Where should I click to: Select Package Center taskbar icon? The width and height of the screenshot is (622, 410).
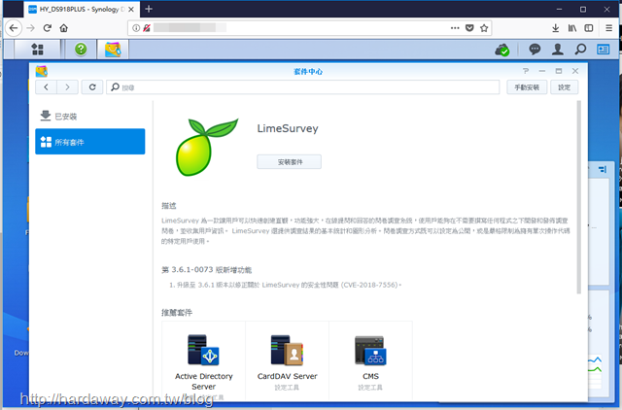(113, 50)
